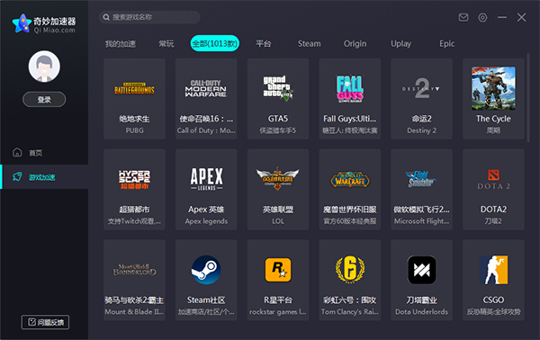Select the 英雄联盟 LOL game icon
Image resolution: width=540 pixels, height=340 pixels.
(278, 179)
